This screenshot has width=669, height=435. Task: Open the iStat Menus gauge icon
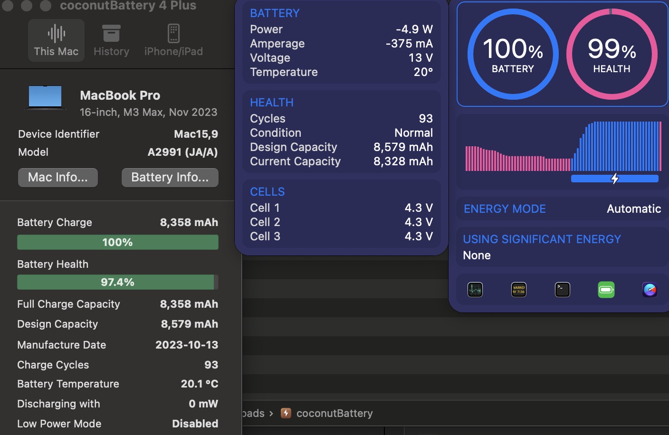click(650, 290)
